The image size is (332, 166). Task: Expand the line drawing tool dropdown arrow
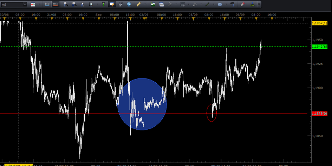213,5
